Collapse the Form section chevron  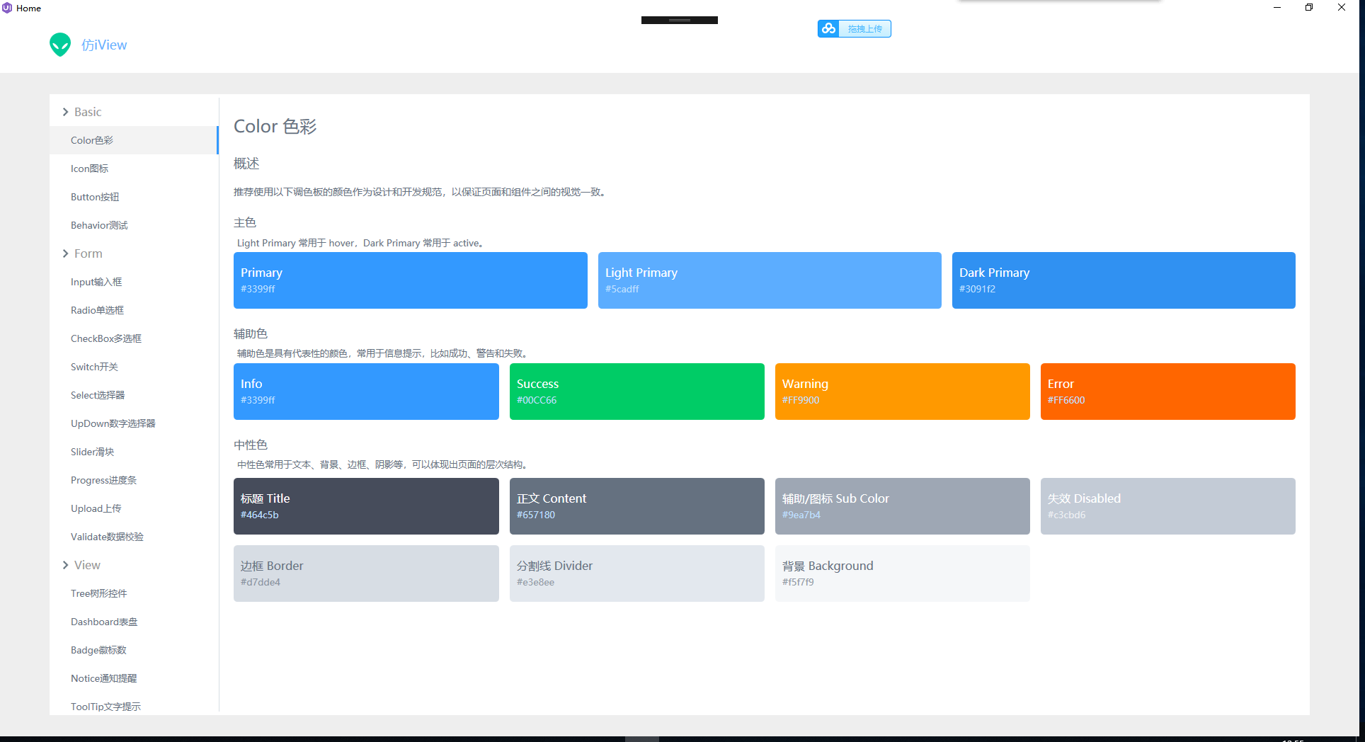(66, 253)
